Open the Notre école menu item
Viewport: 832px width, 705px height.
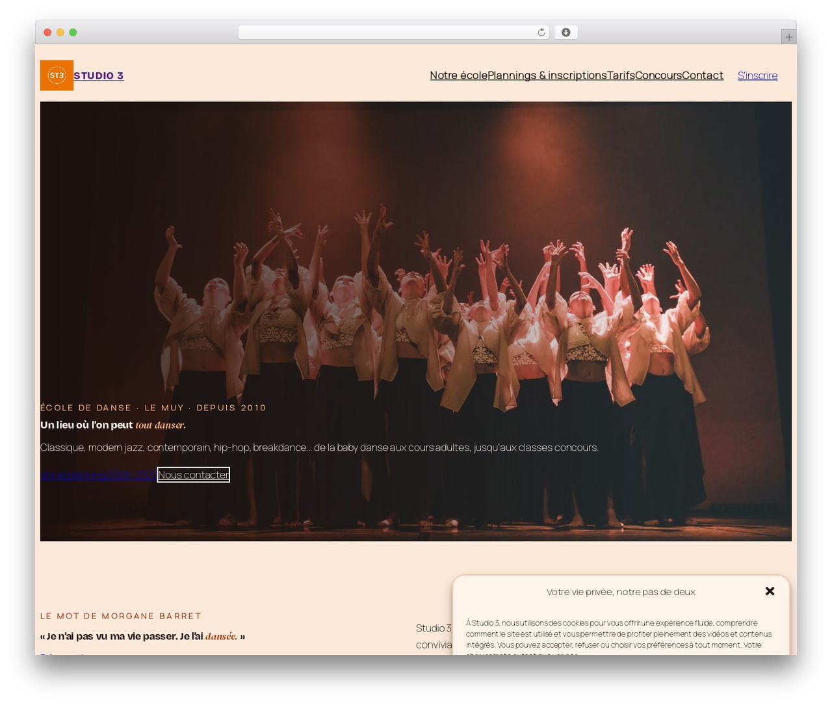(x=458, y=75)
